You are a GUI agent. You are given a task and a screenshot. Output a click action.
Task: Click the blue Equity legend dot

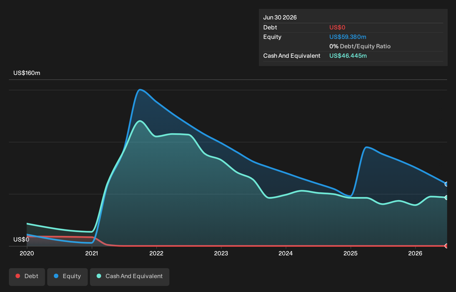pos(56,276)
